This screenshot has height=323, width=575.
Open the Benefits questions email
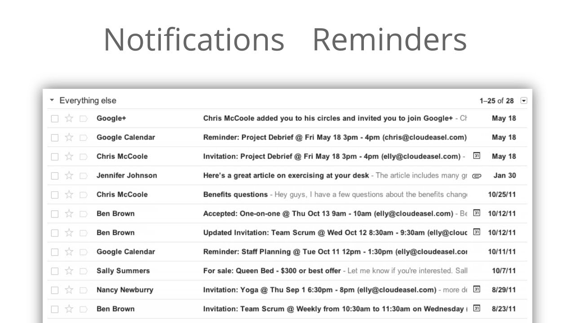point(235,195)
